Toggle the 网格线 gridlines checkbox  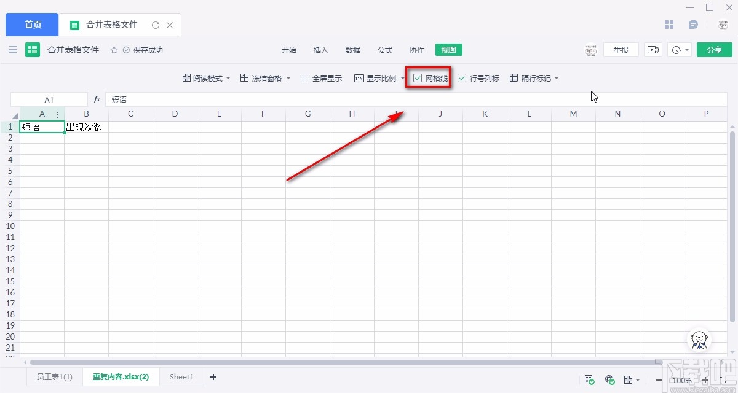pos(419,78)
